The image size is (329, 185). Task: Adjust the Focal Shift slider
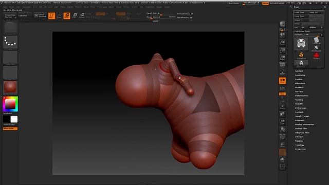tap(160, 13)
